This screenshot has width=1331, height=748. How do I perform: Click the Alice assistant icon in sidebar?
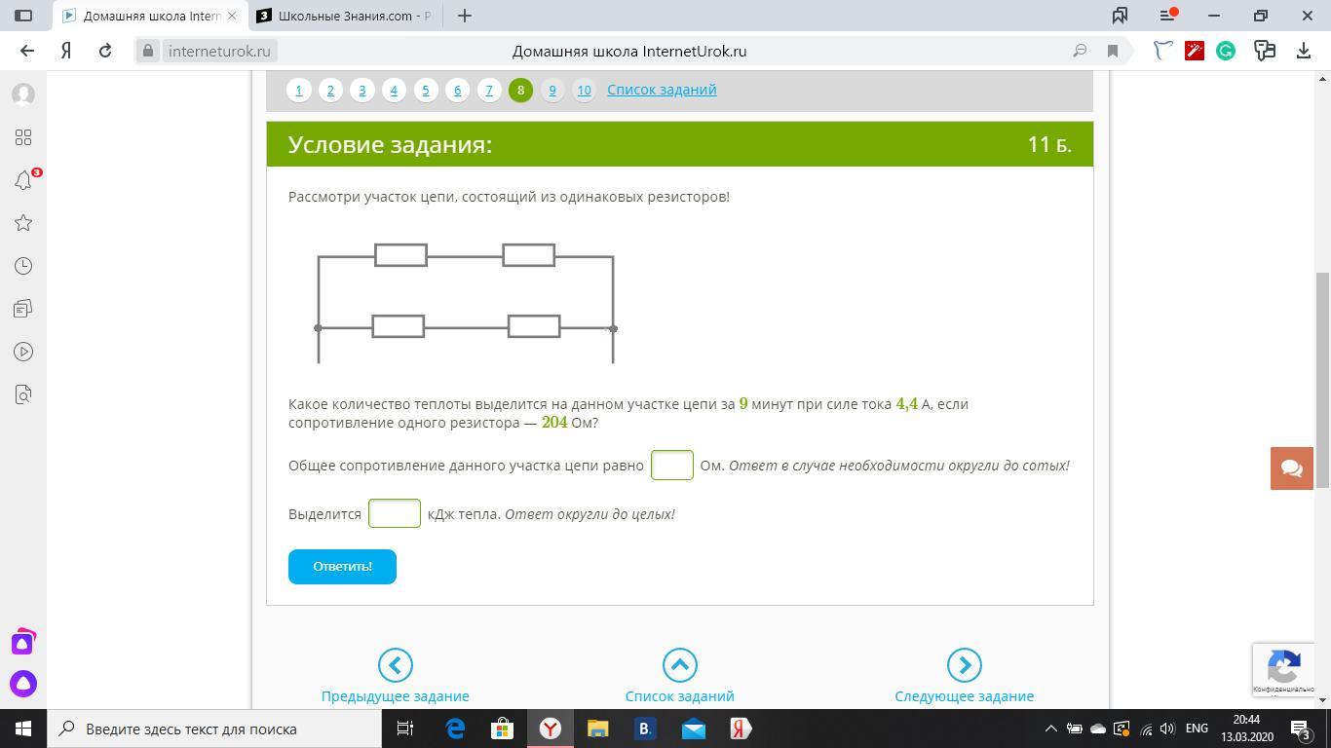coord(23,684)
